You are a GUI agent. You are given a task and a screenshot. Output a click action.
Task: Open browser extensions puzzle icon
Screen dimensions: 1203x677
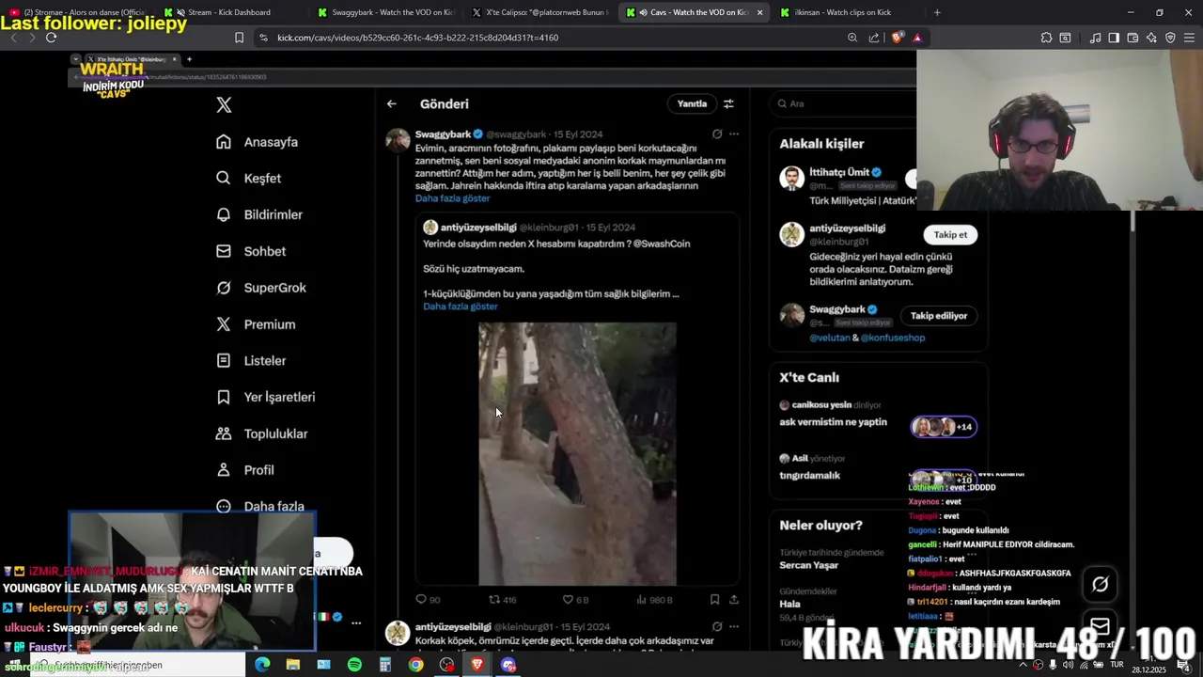click(1046, 38)
